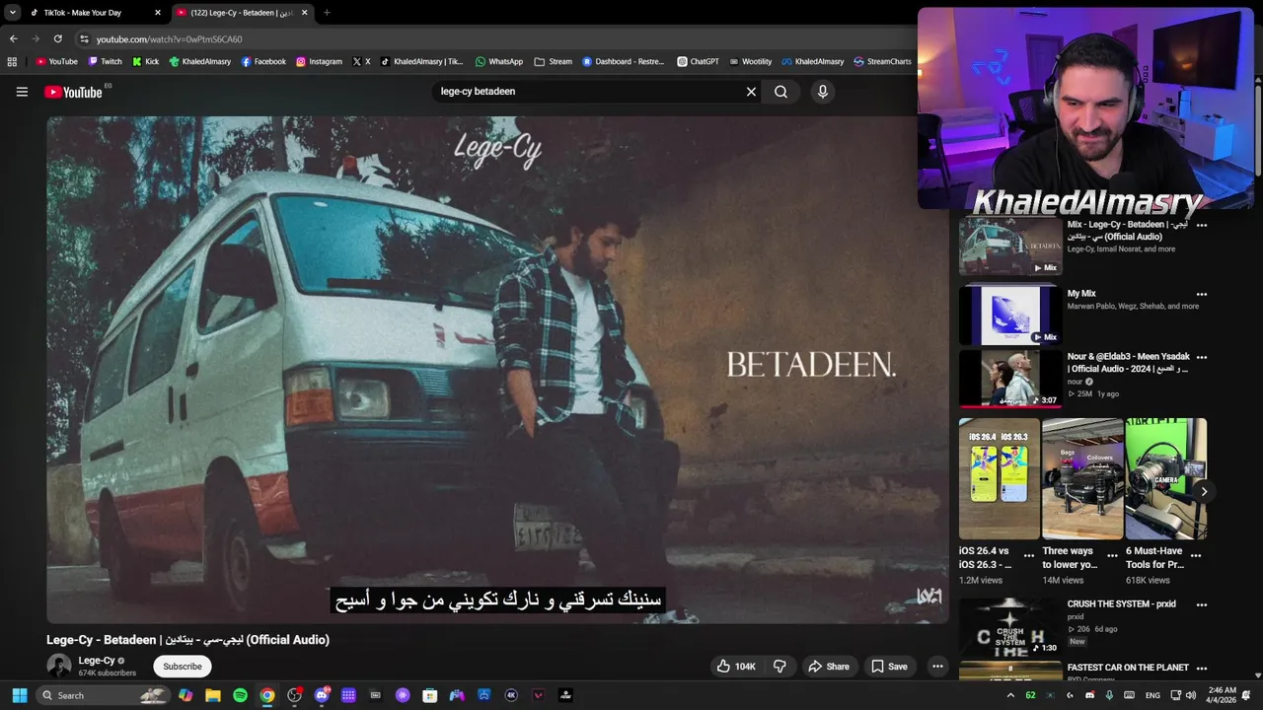Open options for Mix - Lege-Cy Betadeen
This screenshot has height=710, width=1263.
coord(1202,225)
